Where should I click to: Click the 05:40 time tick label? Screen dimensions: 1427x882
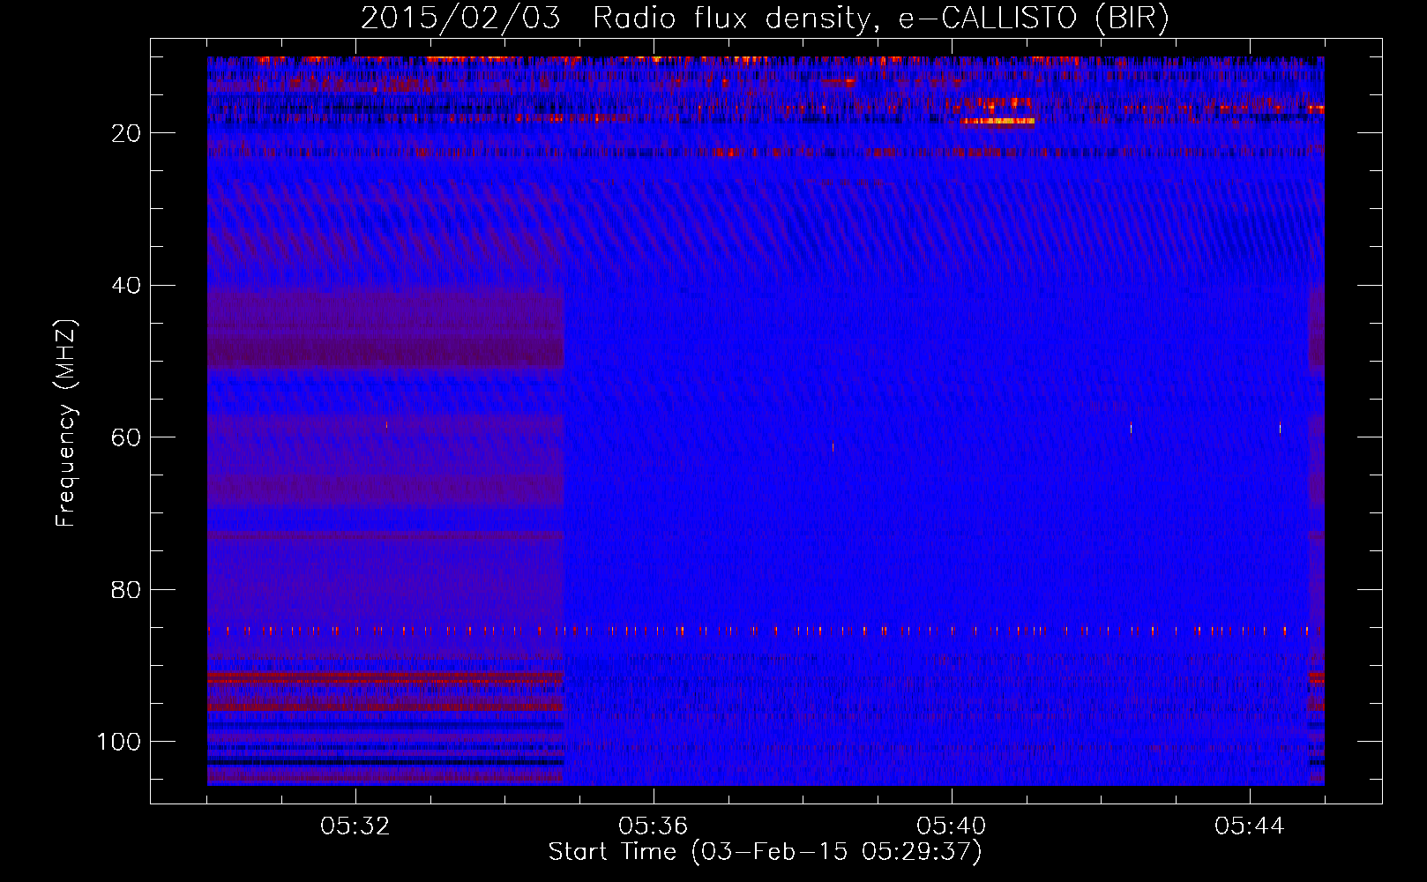click(x=952, y=826)
